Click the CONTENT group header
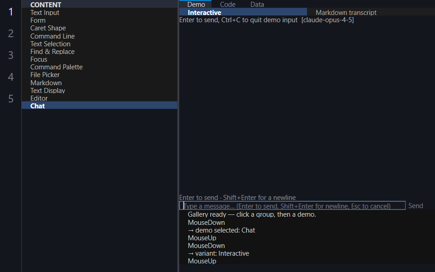 point(99,5)
